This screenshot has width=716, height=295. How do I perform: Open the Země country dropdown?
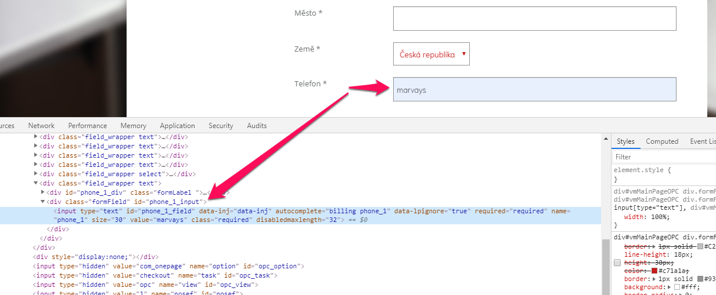point(431,54)
